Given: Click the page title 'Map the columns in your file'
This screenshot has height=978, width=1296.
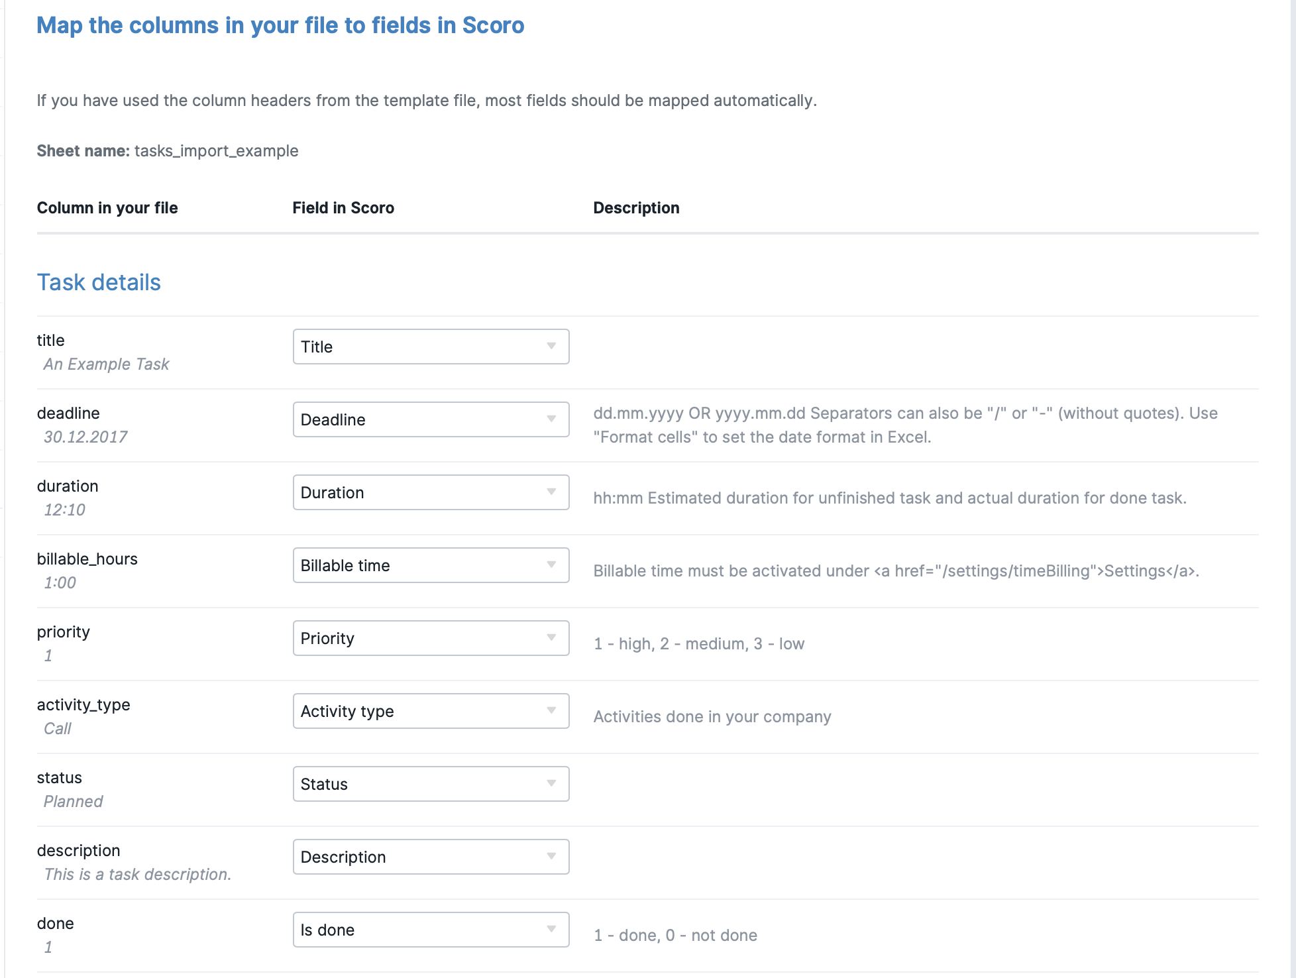Looking at the screenshot, I should coord(280,25).
